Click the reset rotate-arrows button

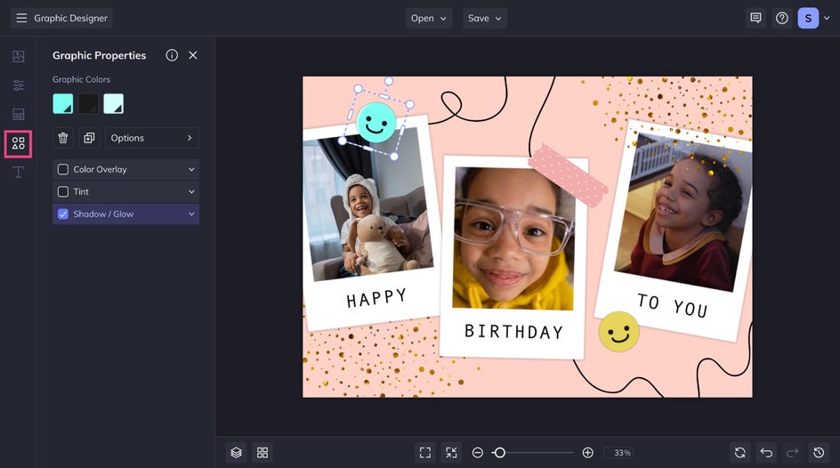click(x=739, y=453)
